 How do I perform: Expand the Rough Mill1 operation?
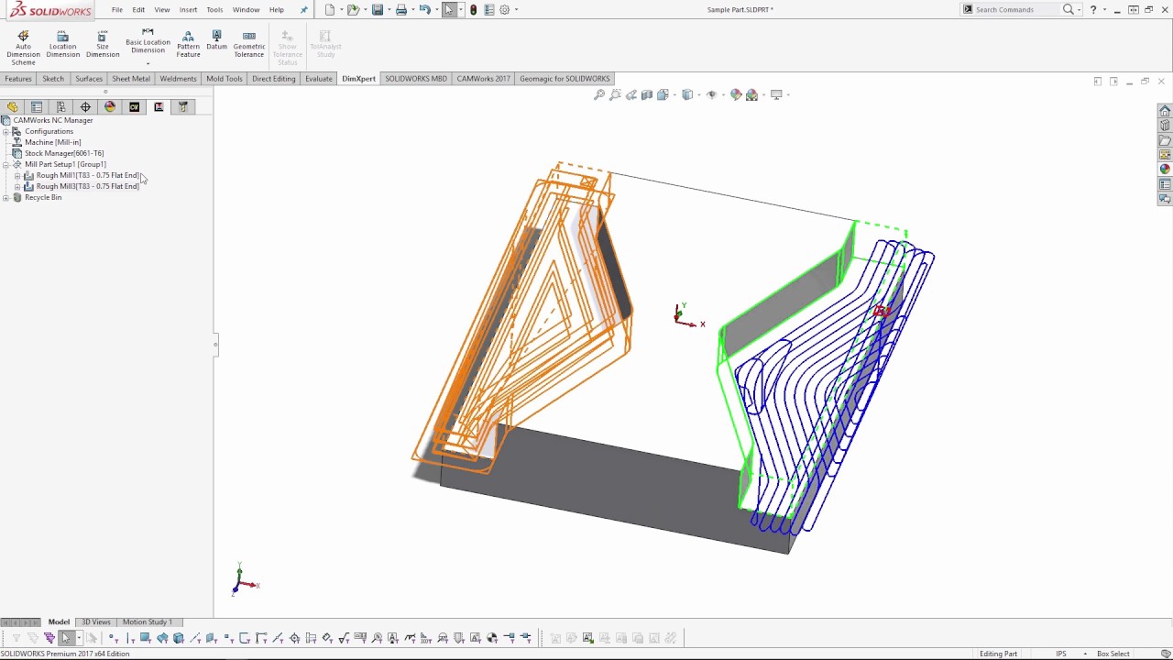tap(16, 175)
